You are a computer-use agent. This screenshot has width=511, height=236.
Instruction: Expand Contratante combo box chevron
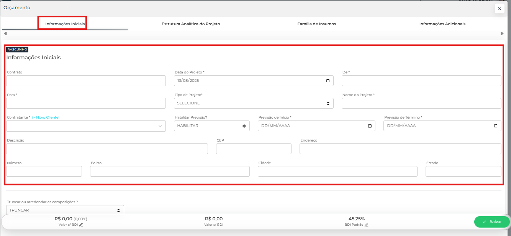pos(160,126)
